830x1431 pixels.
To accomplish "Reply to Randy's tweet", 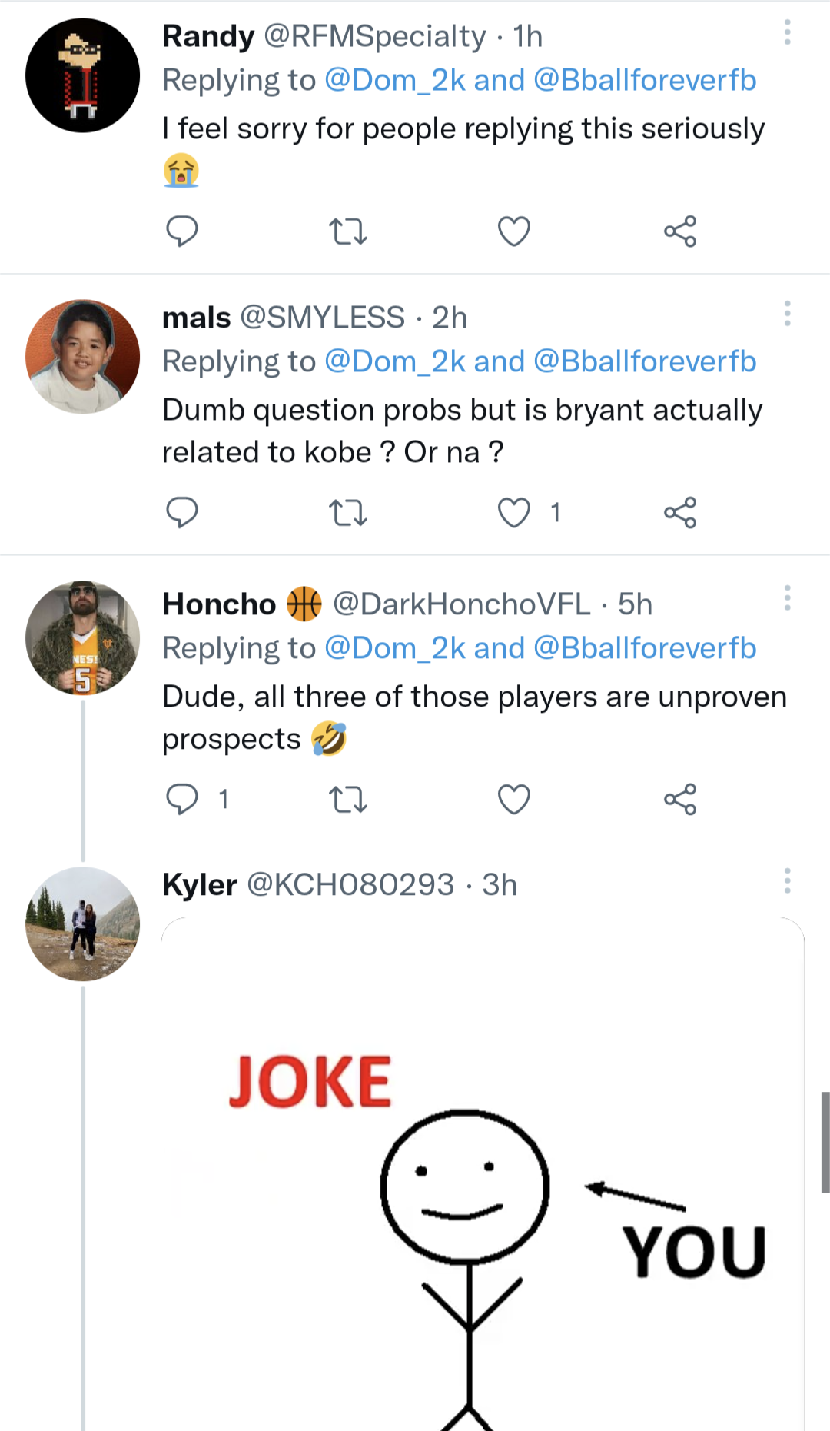I will (x=182, y=231).
